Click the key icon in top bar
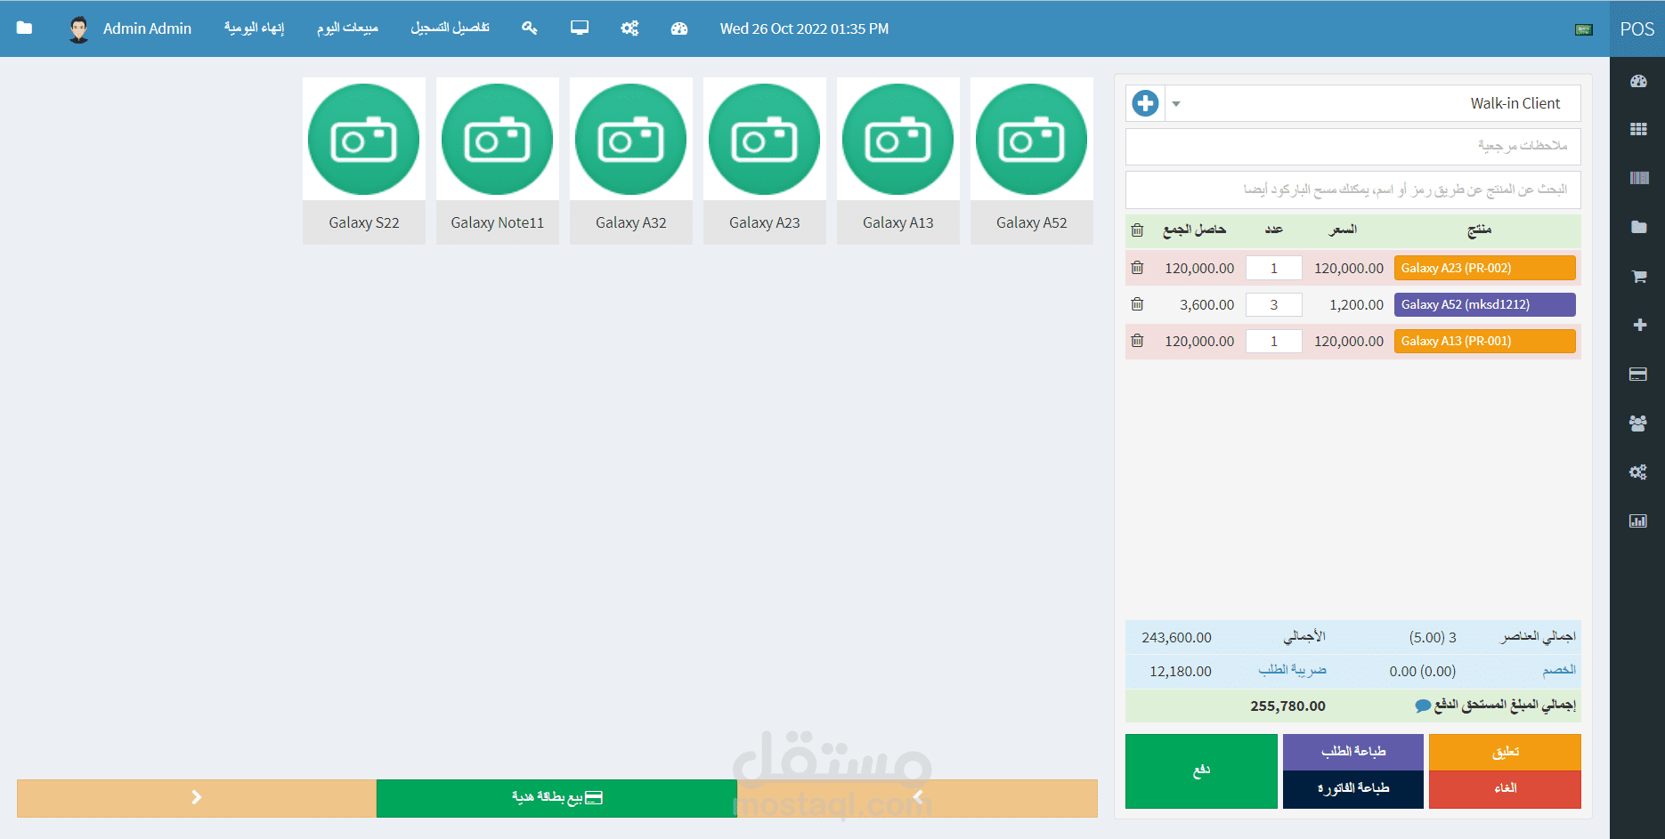Screen dimensions: 1665x839 click(x=530, y=28)
